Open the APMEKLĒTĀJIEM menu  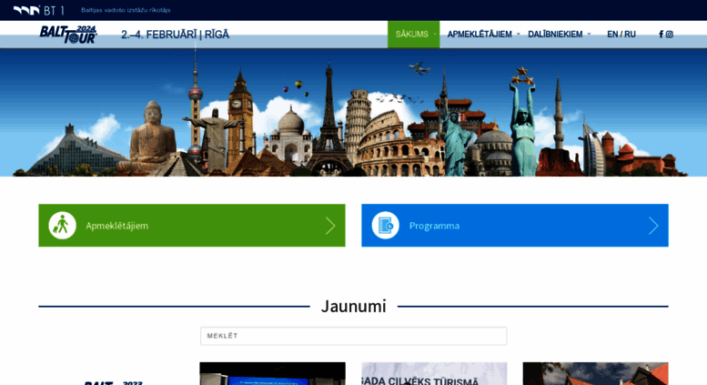480,35
